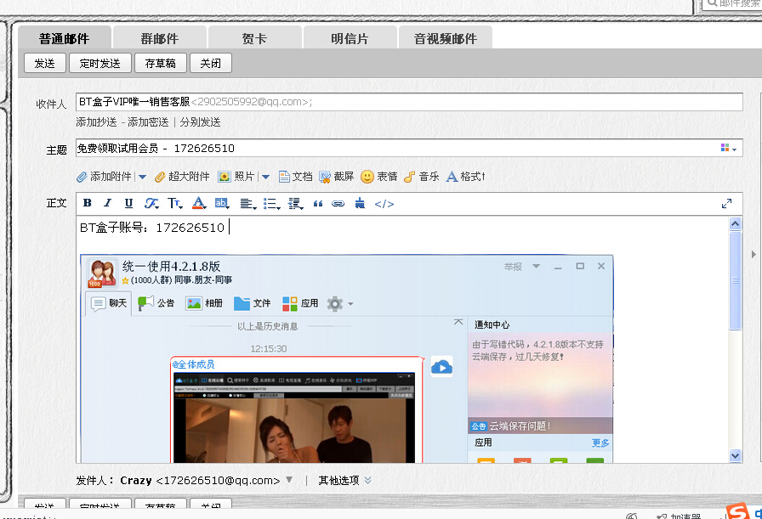
Task: Expand the editor to full screen
Action: [x=727, y=204]
